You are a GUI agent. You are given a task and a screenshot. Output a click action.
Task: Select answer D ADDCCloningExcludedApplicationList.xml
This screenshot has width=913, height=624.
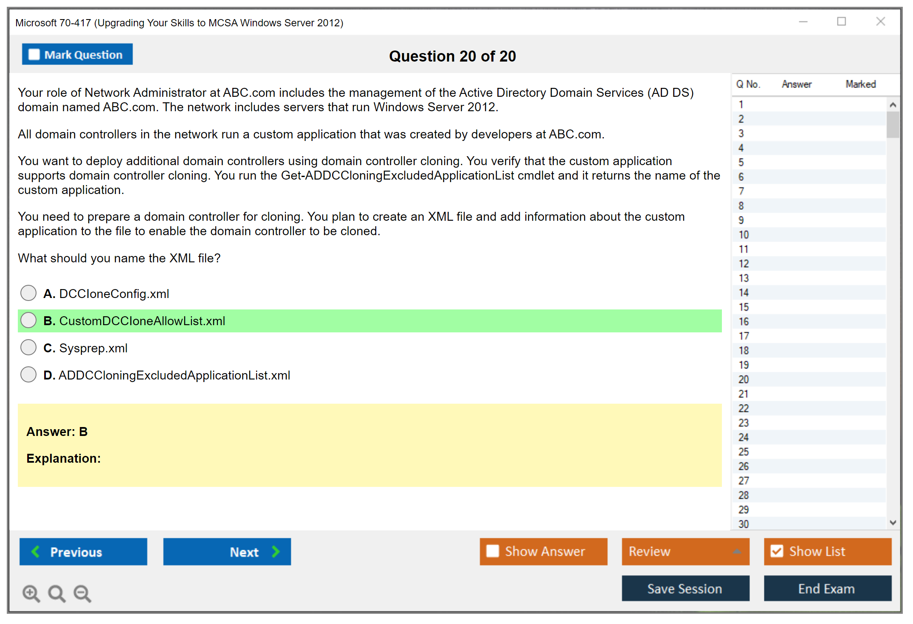[x=28, y=374]
